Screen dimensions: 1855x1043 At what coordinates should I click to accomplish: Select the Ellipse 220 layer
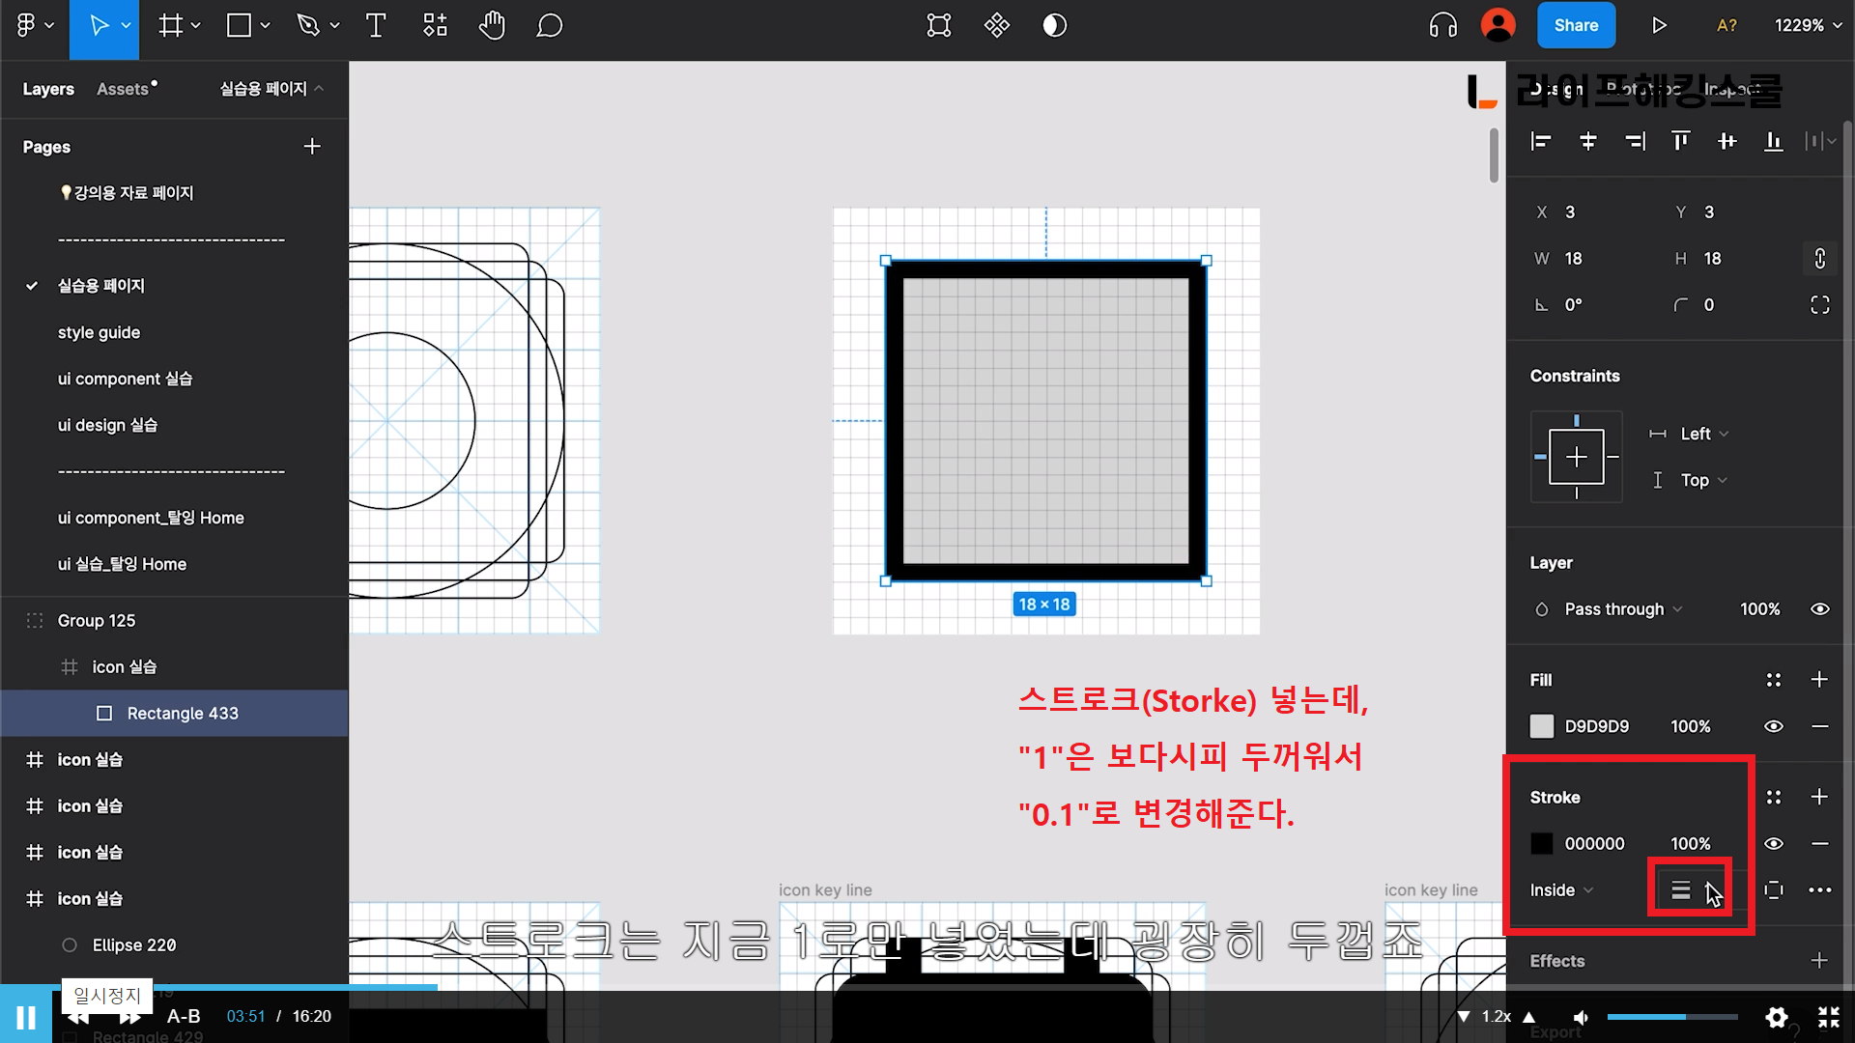click(133, 945)
